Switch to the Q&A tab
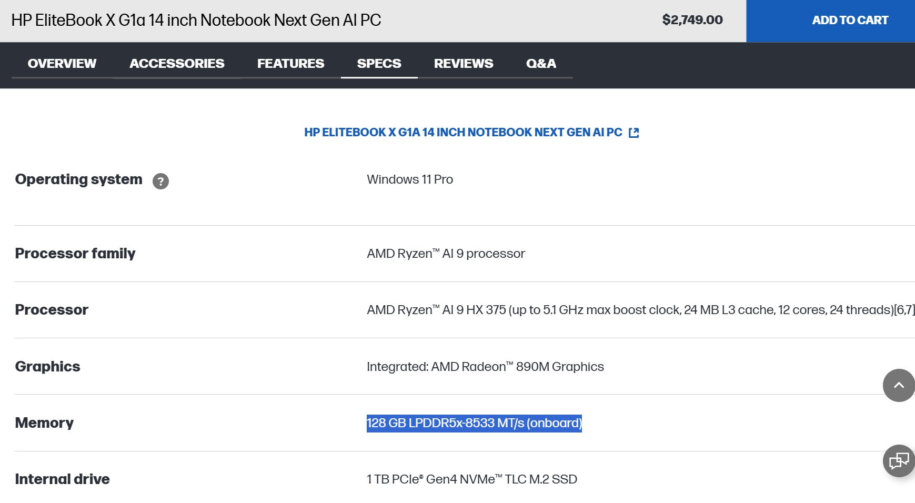 click(541, 64)
